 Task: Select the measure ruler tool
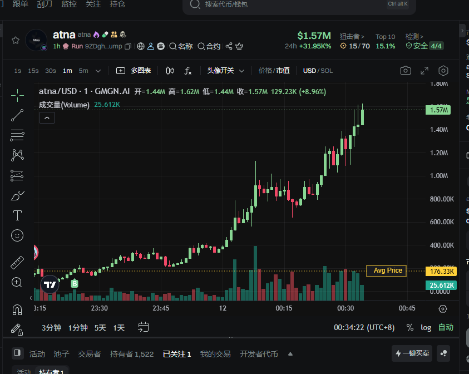click(17, 262)
